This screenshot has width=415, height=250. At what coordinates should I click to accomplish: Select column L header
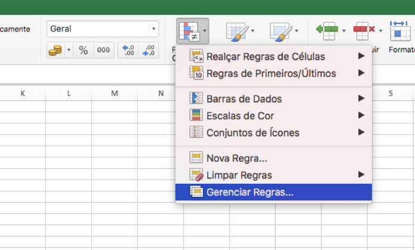pos(69,93)
